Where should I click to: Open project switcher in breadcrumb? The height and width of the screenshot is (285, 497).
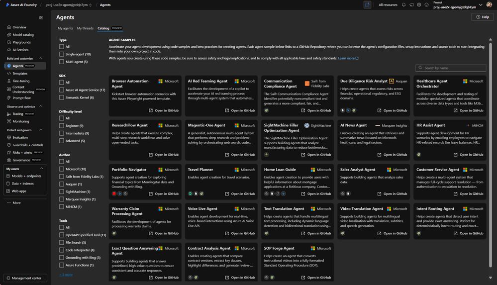[x=69, y=5]
